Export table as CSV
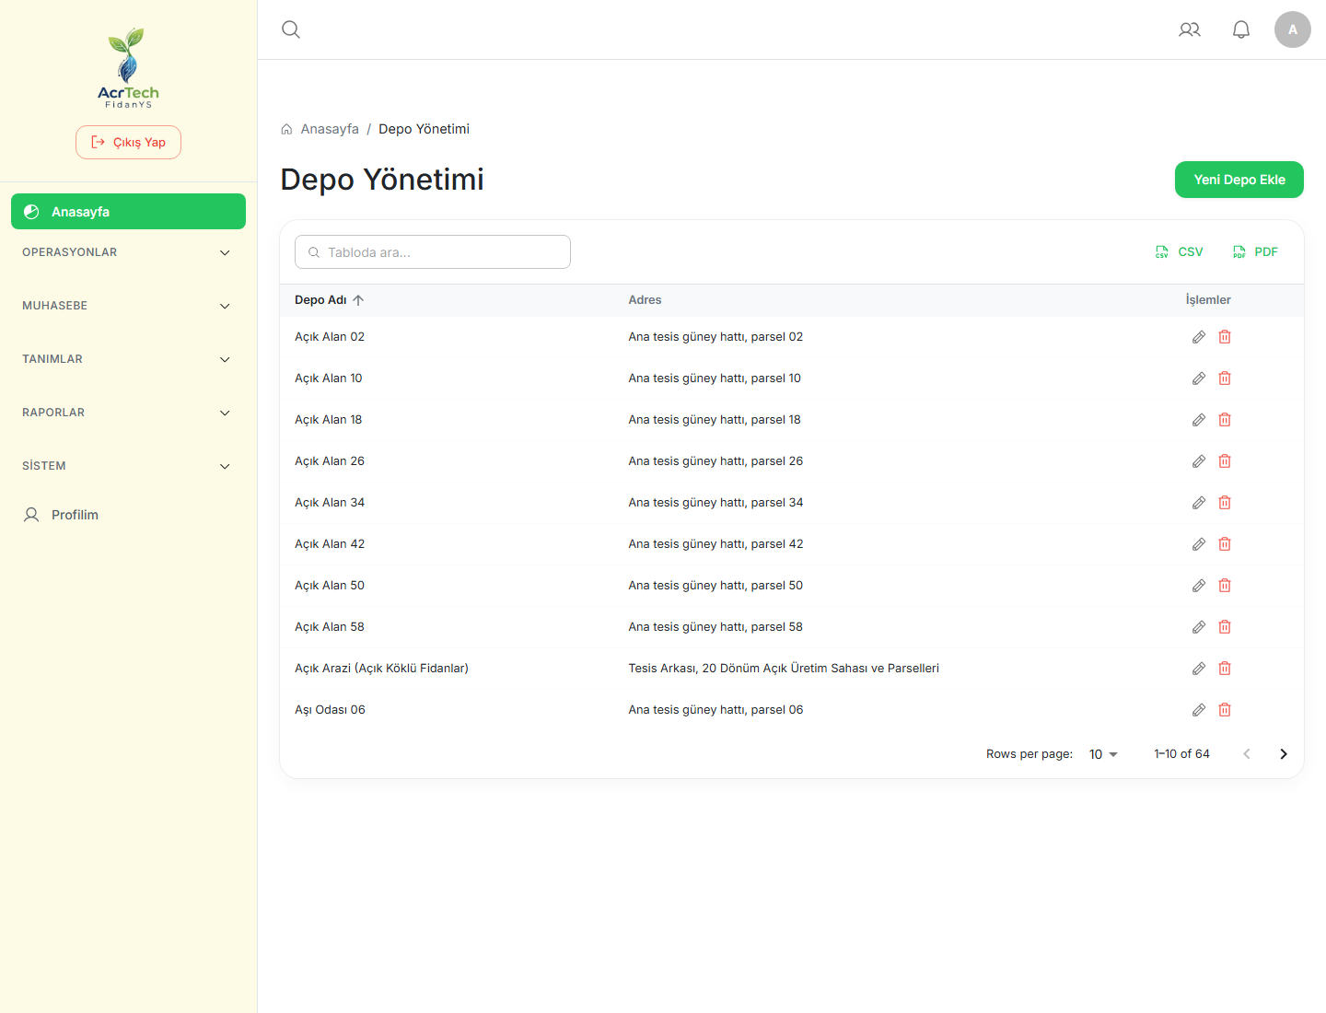 [x=1180, y=252]
